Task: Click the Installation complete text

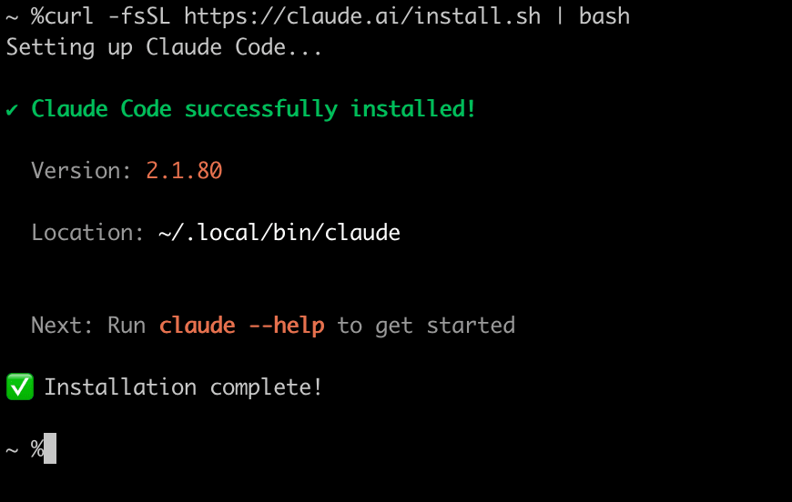Action: click(x=183, y=387)
